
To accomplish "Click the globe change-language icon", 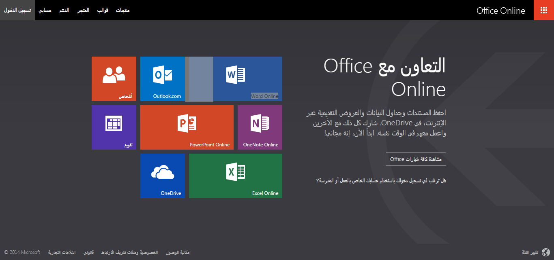I will [545, 252].
